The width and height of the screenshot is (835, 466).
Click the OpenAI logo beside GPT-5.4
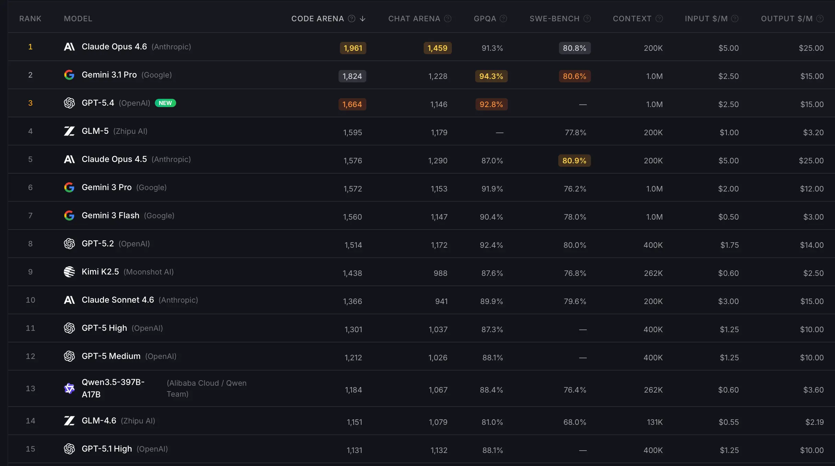69,103
